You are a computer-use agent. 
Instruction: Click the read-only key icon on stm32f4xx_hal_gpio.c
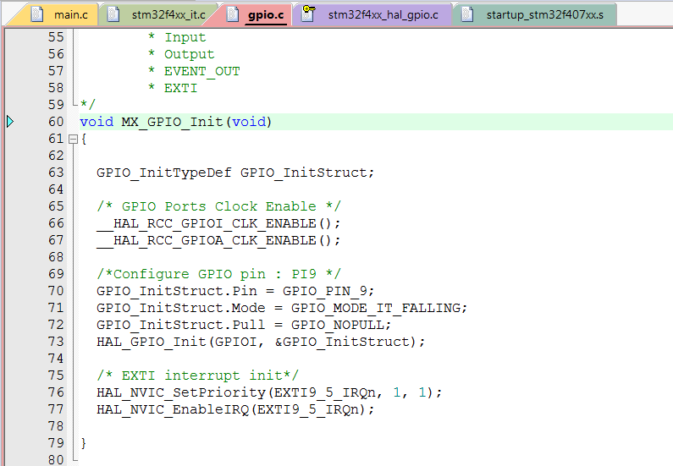point(308,13)
